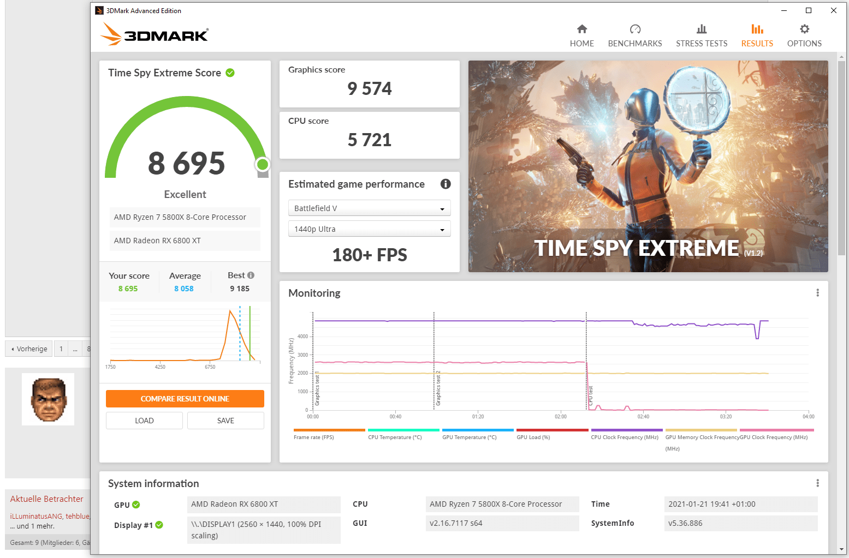
Task: Click AMD Radeon RX 6800 XT field under score
Action: coord(185,241)
